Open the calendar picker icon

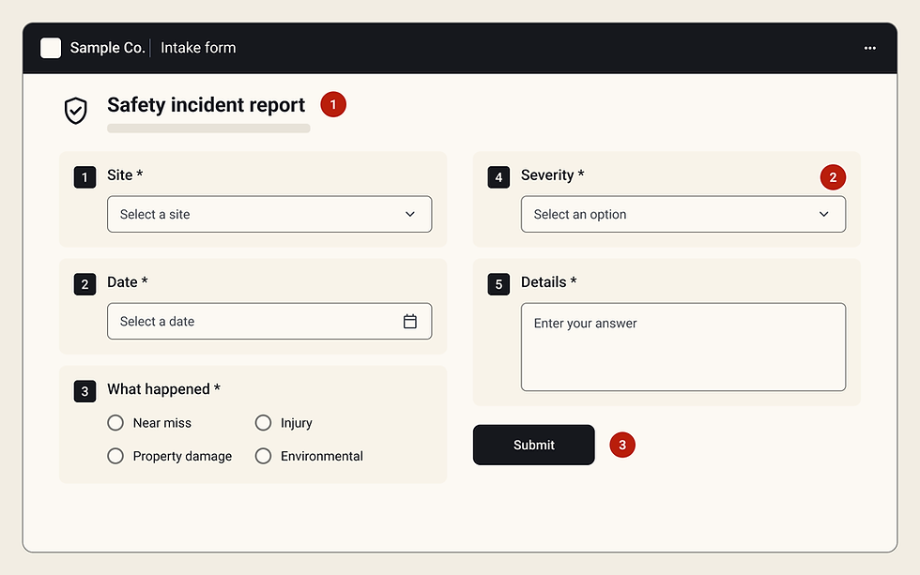[410, 321]
